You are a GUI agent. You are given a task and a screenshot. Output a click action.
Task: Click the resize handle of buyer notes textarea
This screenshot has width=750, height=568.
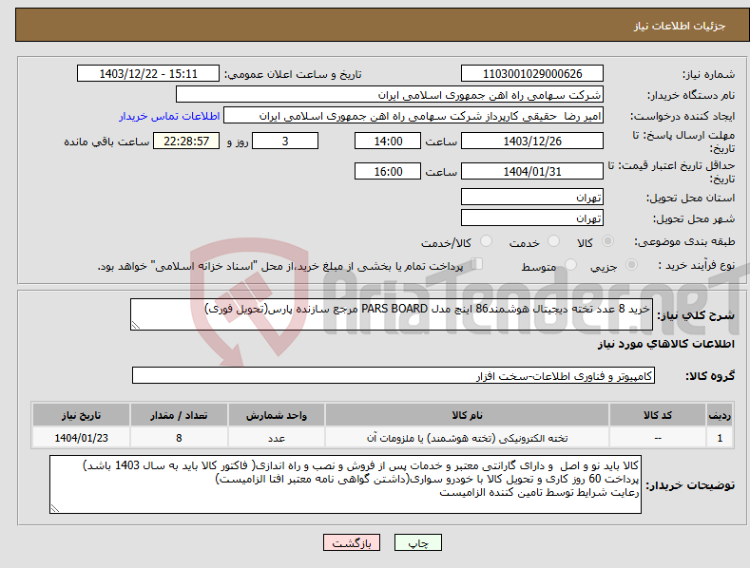tap(55, 509)
